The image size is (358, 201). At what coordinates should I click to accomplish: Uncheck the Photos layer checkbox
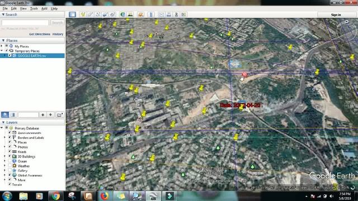10,147
